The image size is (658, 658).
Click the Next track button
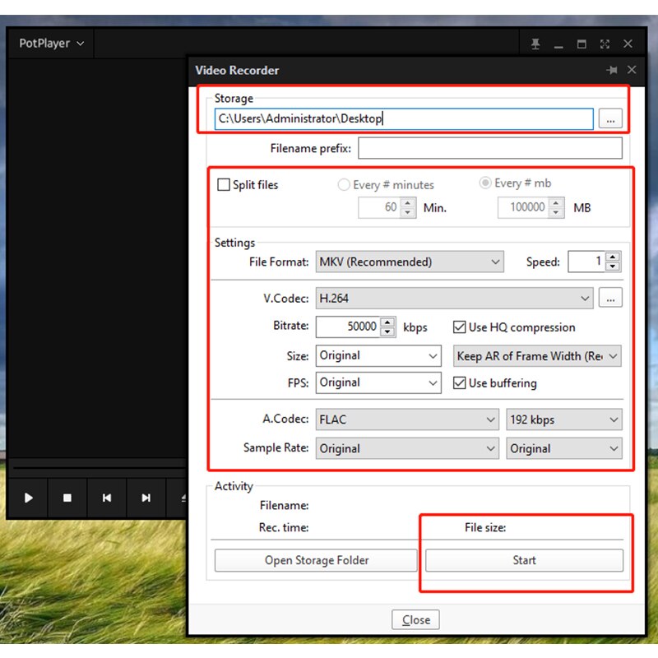tap(146, 498)
